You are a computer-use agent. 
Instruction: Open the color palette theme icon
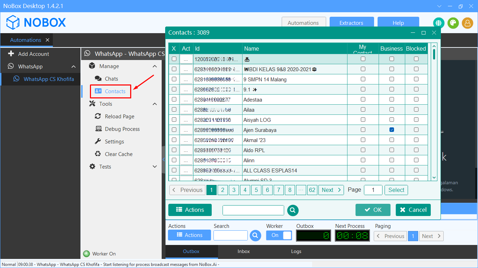tap(453, 23)
